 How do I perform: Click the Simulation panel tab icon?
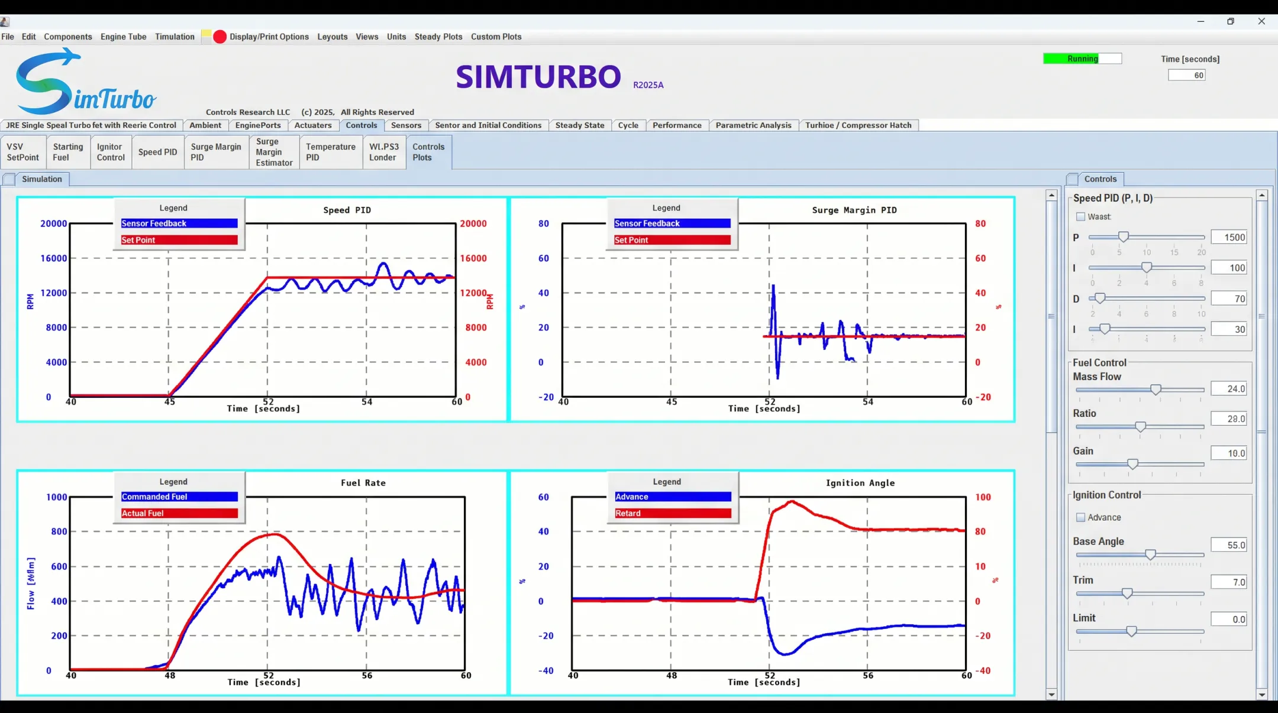(9, 179)
